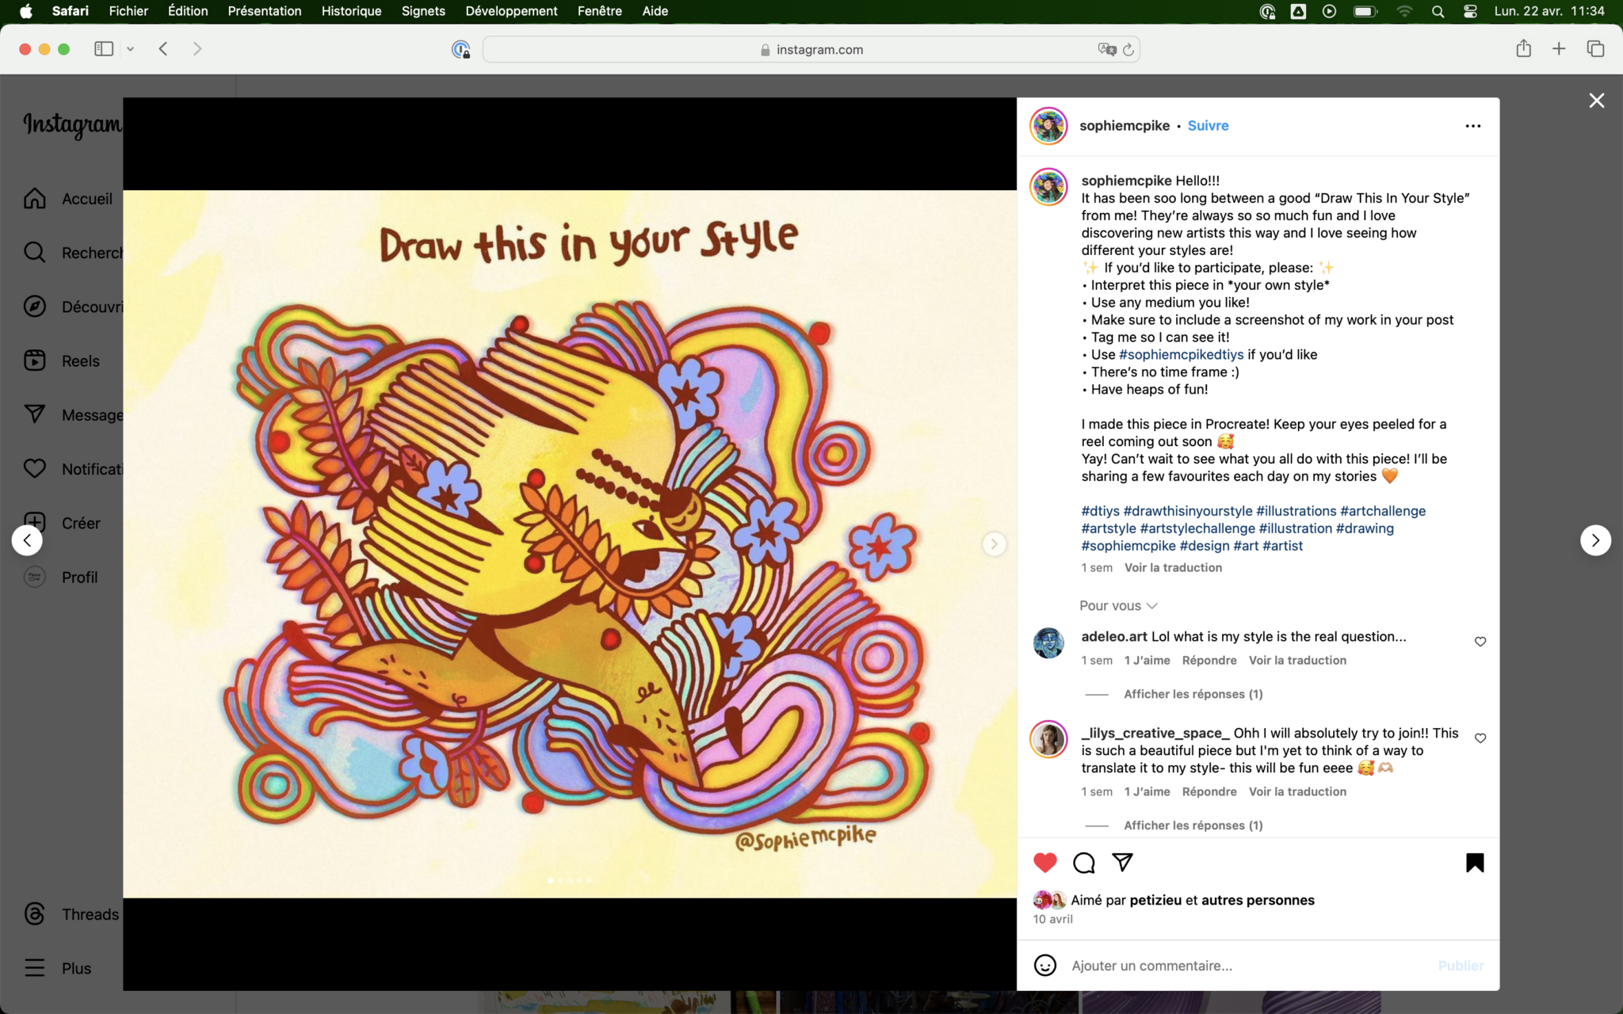Open the Historique menu
The height and width of the screenshot is (1014, 1623).
click(x=351, y=11)
